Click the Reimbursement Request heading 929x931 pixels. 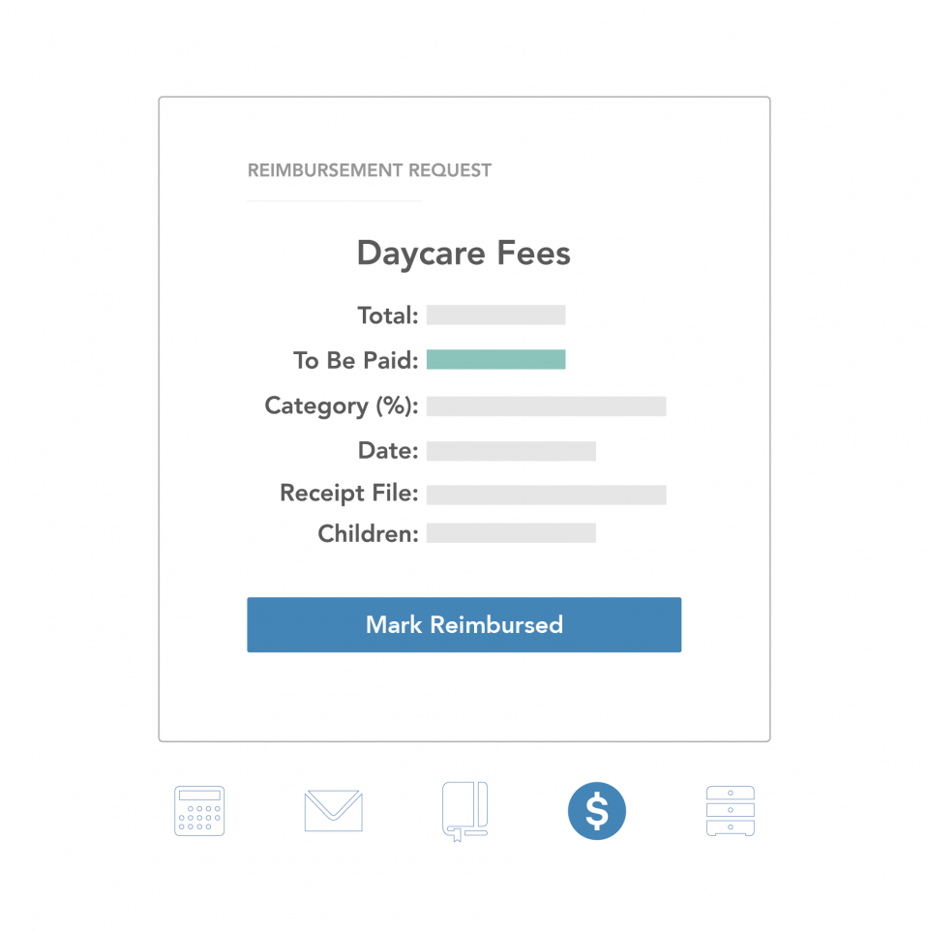[x=370, y=171]
